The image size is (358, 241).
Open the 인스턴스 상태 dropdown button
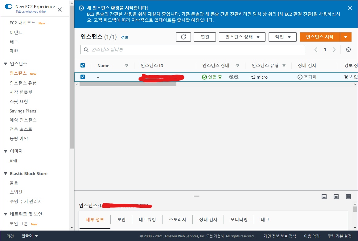click(242, 37)
